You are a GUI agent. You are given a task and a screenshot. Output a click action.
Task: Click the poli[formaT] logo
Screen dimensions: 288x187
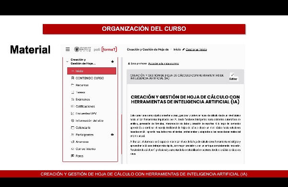click(105, 50)
